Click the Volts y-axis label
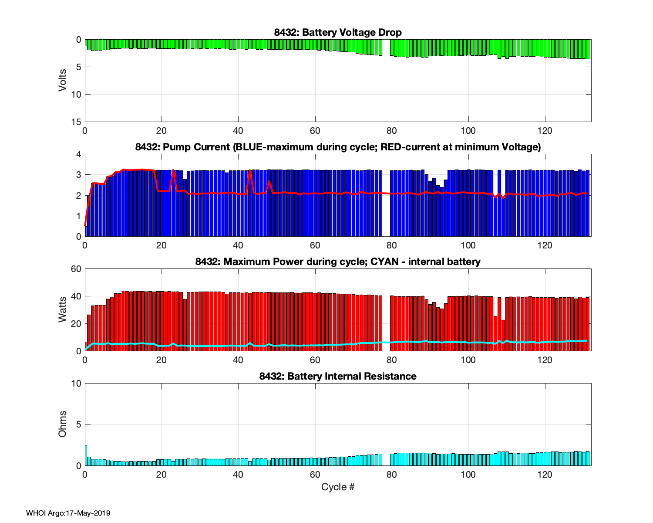This screenshot has height=523, width=653. [63, 80]
